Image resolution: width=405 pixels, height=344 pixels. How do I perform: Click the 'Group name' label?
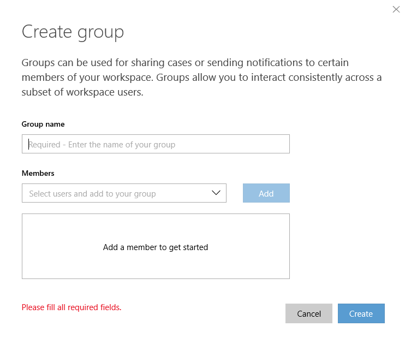(43, 124)
